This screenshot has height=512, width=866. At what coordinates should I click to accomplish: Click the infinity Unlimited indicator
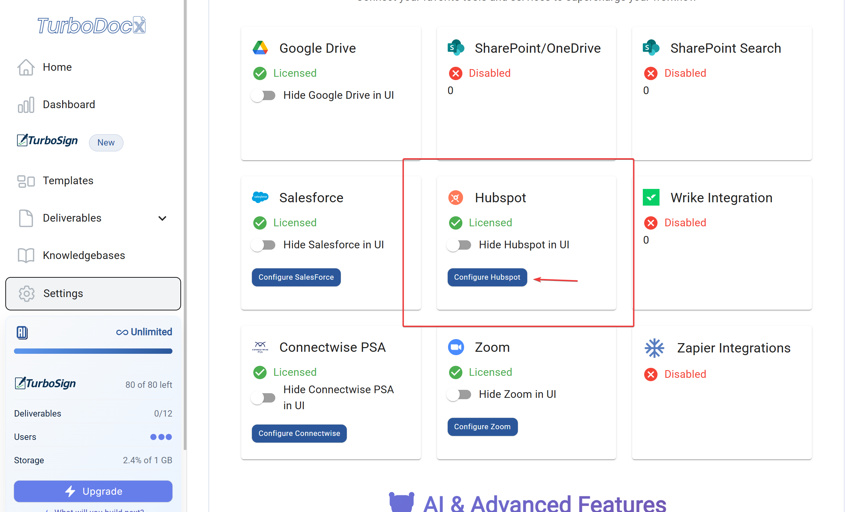[144, 332]
